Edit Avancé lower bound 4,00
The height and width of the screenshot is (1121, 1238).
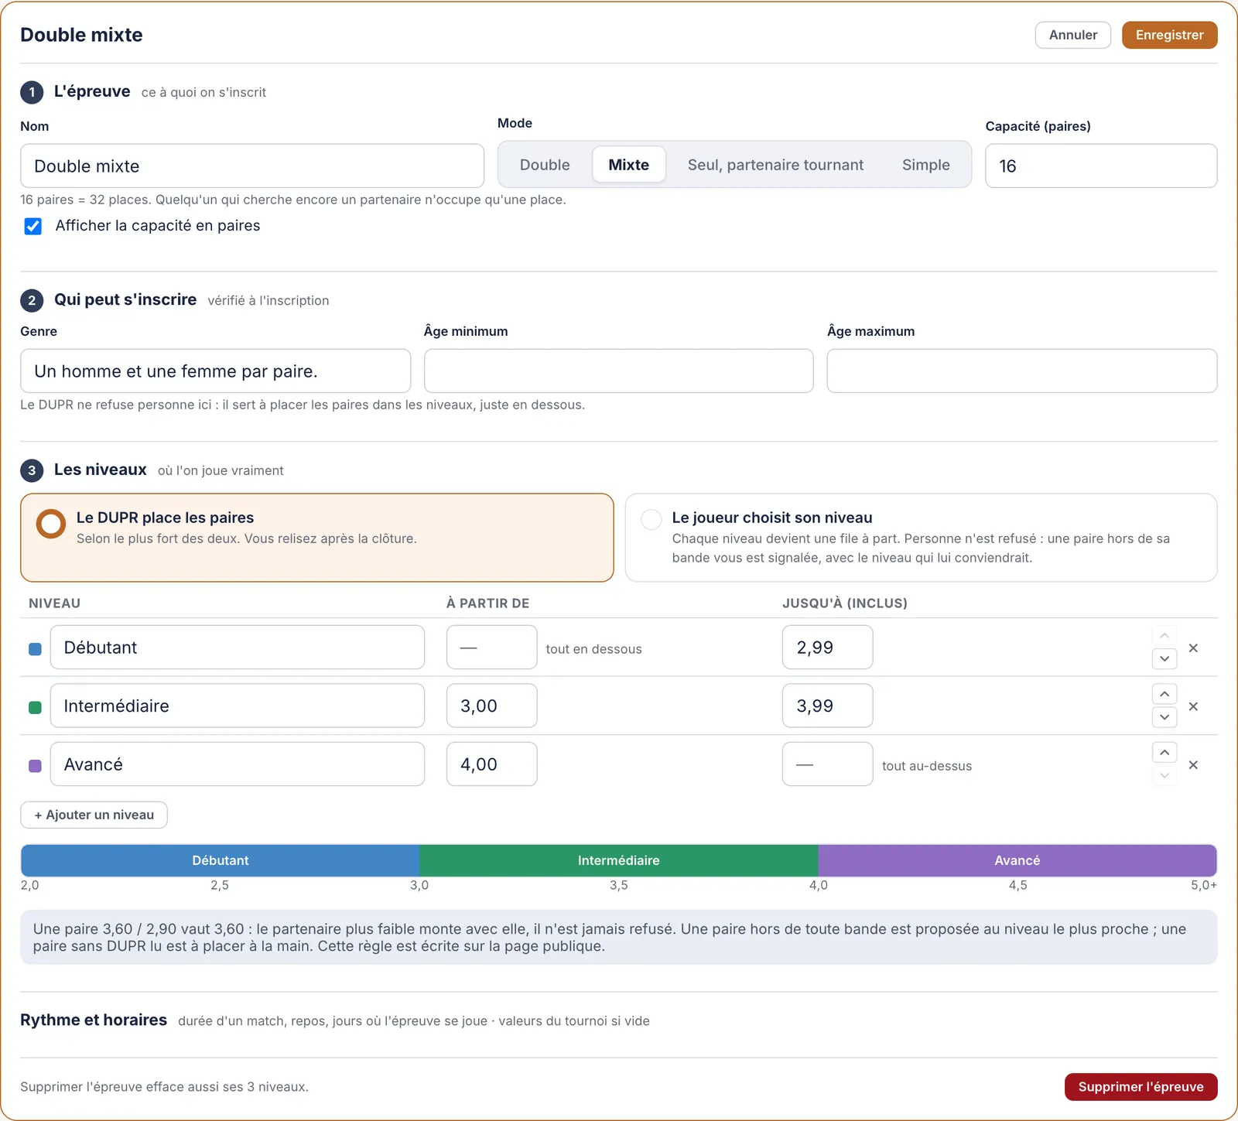(x=491, y=764)
